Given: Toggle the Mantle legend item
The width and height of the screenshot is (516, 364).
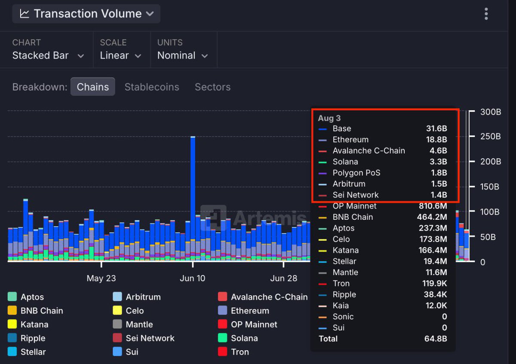Looking at the screenshot, I should 133,324.
